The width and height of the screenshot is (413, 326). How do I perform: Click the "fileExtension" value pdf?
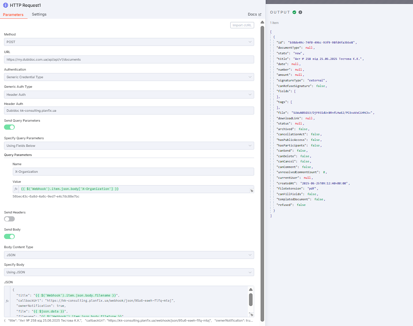point(312,189)
